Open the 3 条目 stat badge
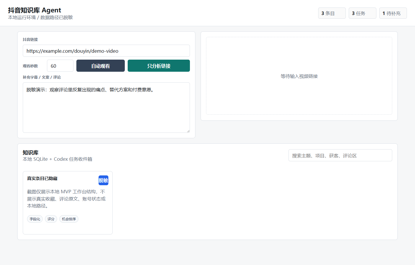The image size is (415, 265). (332, 13)
